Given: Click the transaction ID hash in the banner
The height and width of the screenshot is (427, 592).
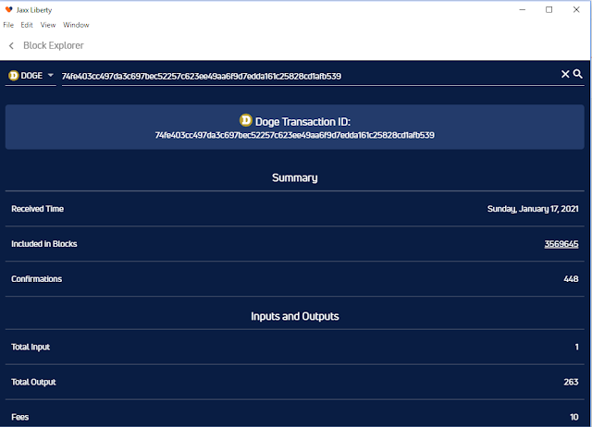Looking at the screenshot, I should 295,136.
